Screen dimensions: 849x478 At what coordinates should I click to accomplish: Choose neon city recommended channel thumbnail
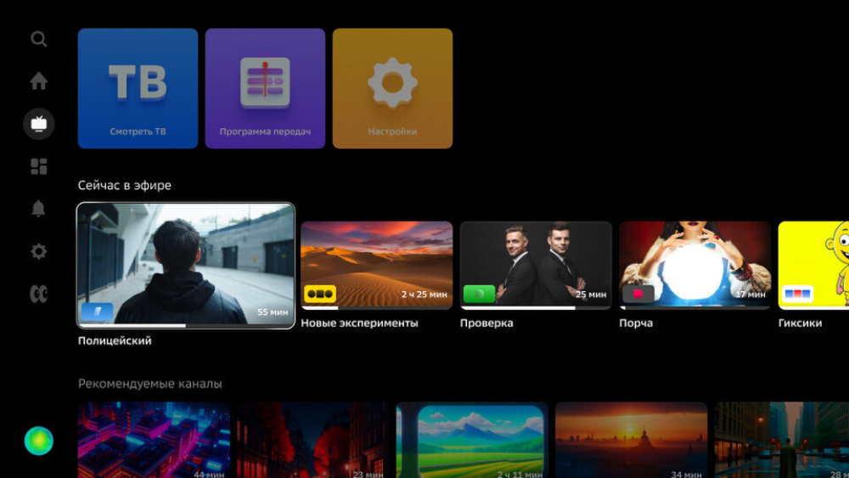pos(154,440)
